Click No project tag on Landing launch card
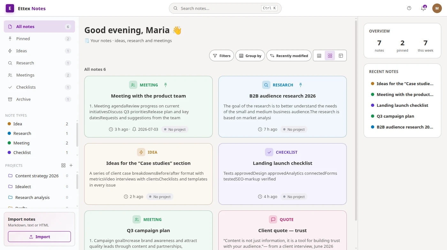The height and width of the screenshot is (250, 447). click(x=294, y=196)
